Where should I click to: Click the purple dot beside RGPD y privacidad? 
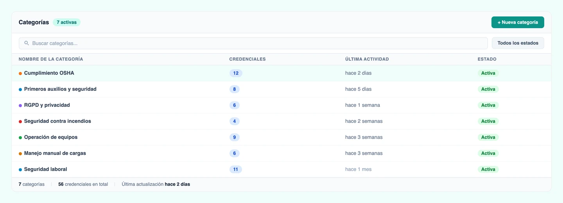[x=20, y=106]
